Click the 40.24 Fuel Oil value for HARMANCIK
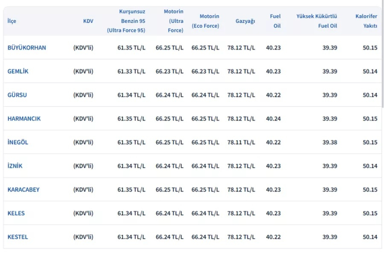Image resolution: width=384 pixels, height=253 pixels. point(273,119)
